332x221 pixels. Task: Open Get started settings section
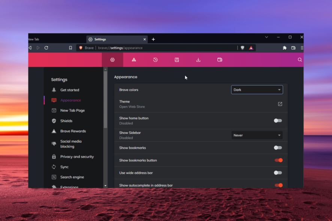tap(70, 90)
